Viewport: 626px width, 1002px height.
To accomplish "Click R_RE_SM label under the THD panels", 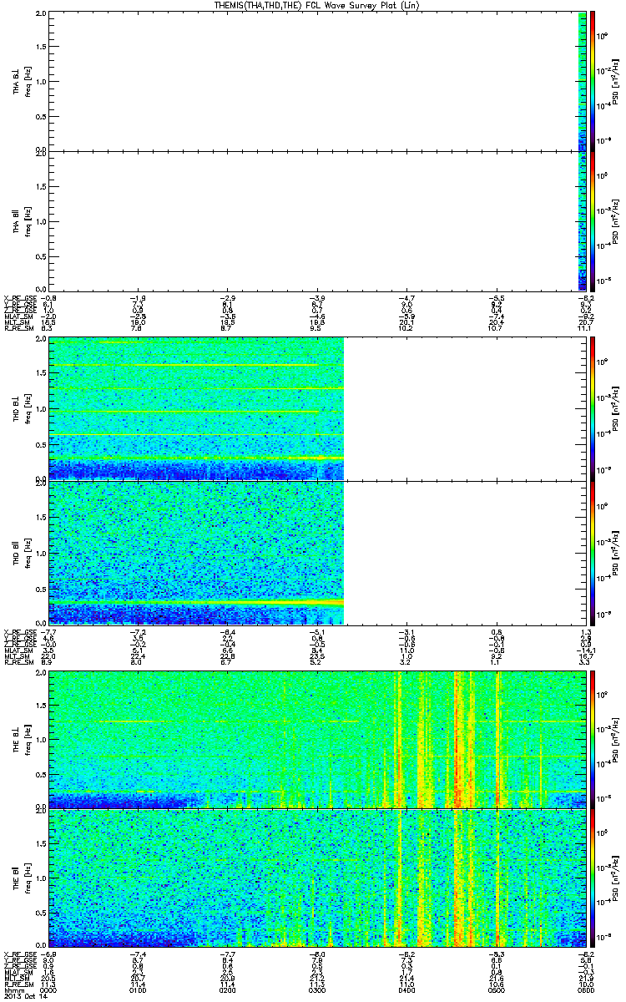I will [x=19, y=664].
